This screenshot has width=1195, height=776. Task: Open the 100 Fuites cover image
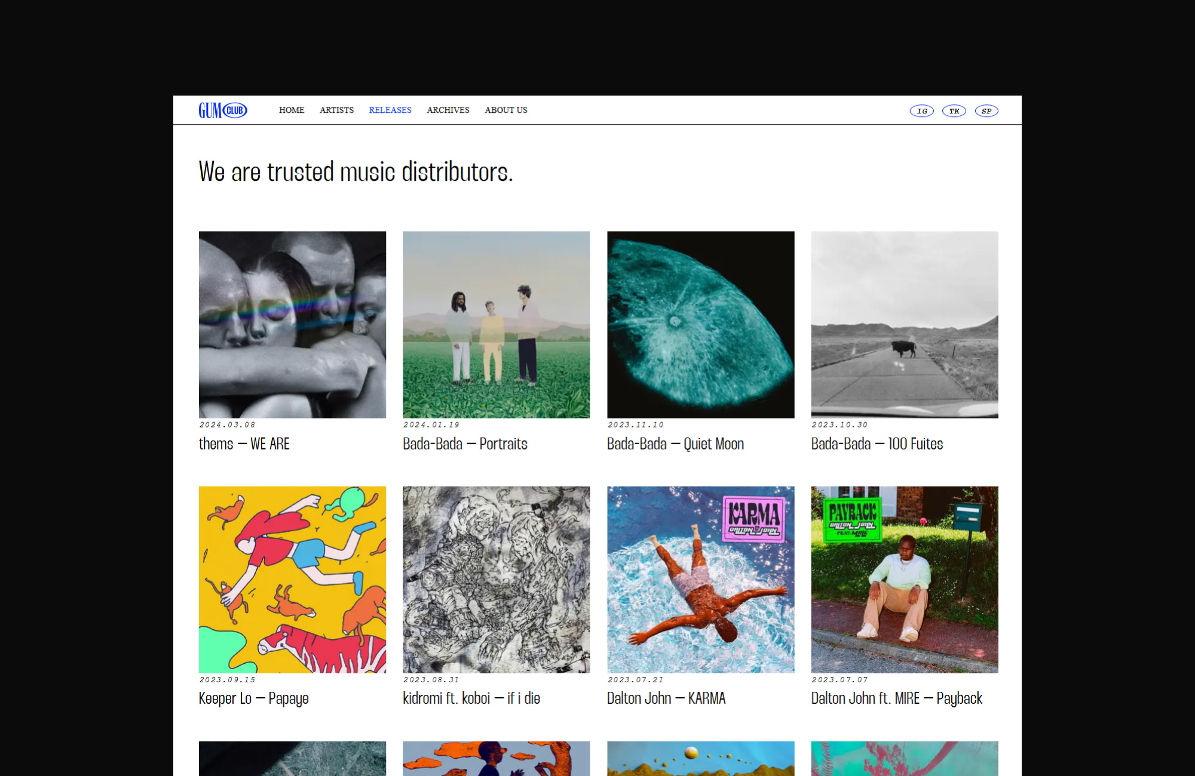(904, 325)
